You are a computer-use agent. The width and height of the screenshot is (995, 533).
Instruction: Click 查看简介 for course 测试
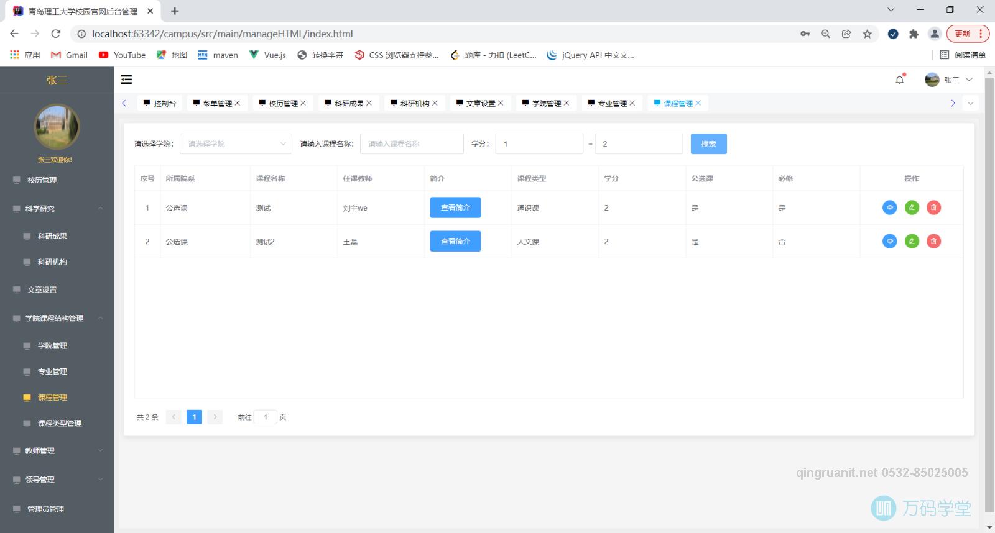pyautogui.click(x=455, y=207)
